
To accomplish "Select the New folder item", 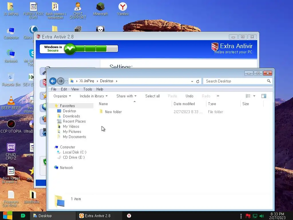I will pos(113,112).
